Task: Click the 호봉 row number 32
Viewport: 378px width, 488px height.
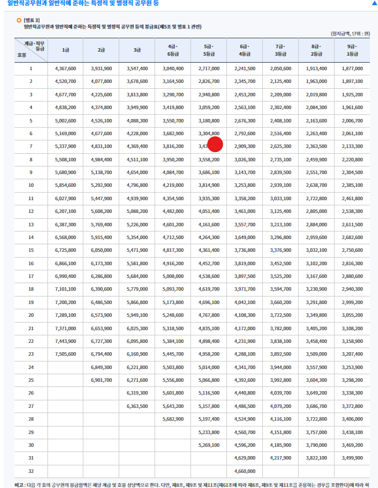Action: tap(31, 472)
